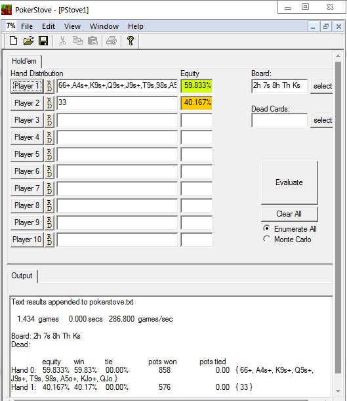Viewport: 347px width, 401px height.
Task: Click Player 9 button
Action: [27, 222]
